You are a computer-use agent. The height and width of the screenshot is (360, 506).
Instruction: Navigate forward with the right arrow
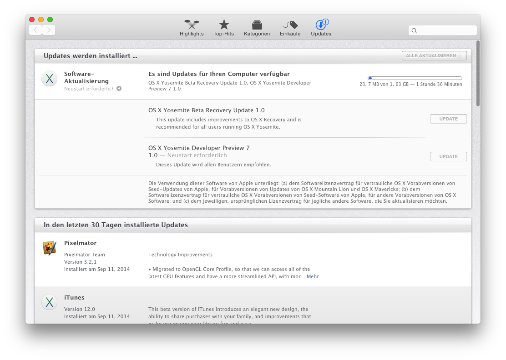pos(49,30)
